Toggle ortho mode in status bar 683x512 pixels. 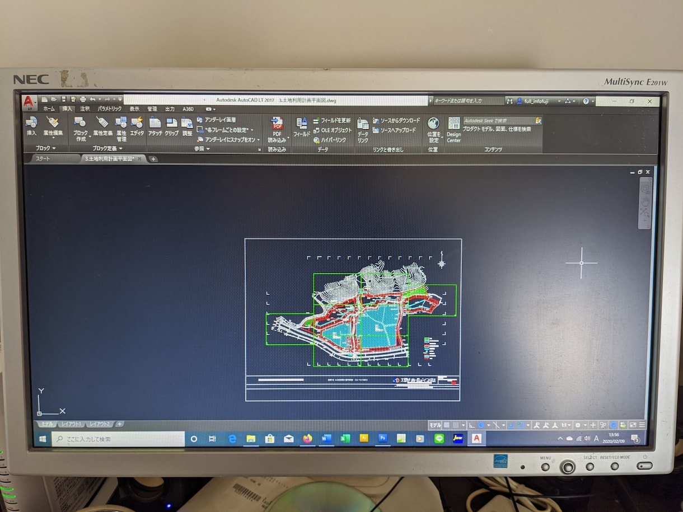point(472,425)
